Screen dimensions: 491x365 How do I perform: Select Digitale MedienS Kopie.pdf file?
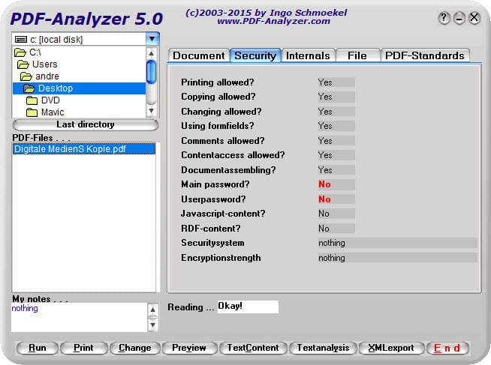(83, 148)
